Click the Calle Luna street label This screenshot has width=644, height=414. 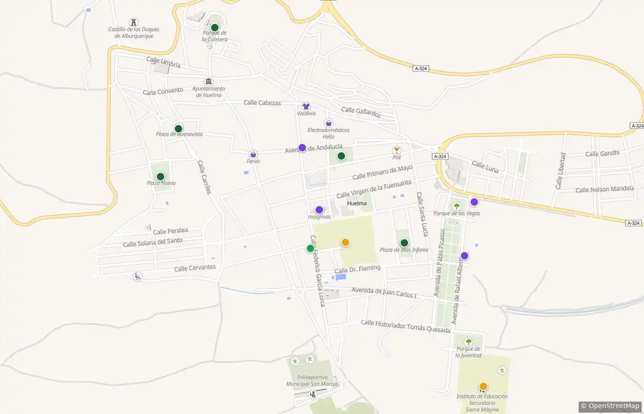(485, 167)
